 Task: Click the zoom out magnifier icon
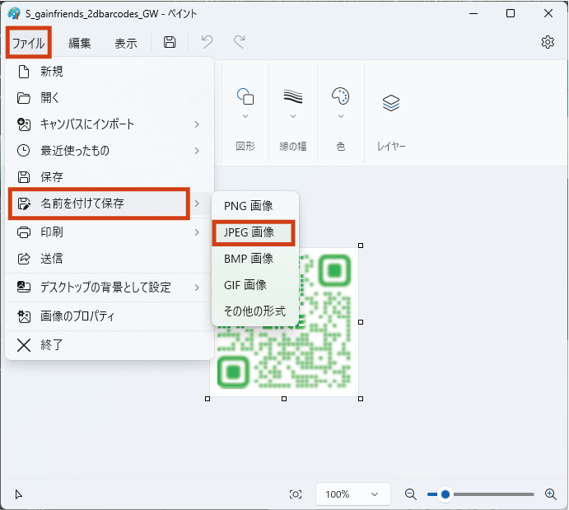tap(410, 494)
